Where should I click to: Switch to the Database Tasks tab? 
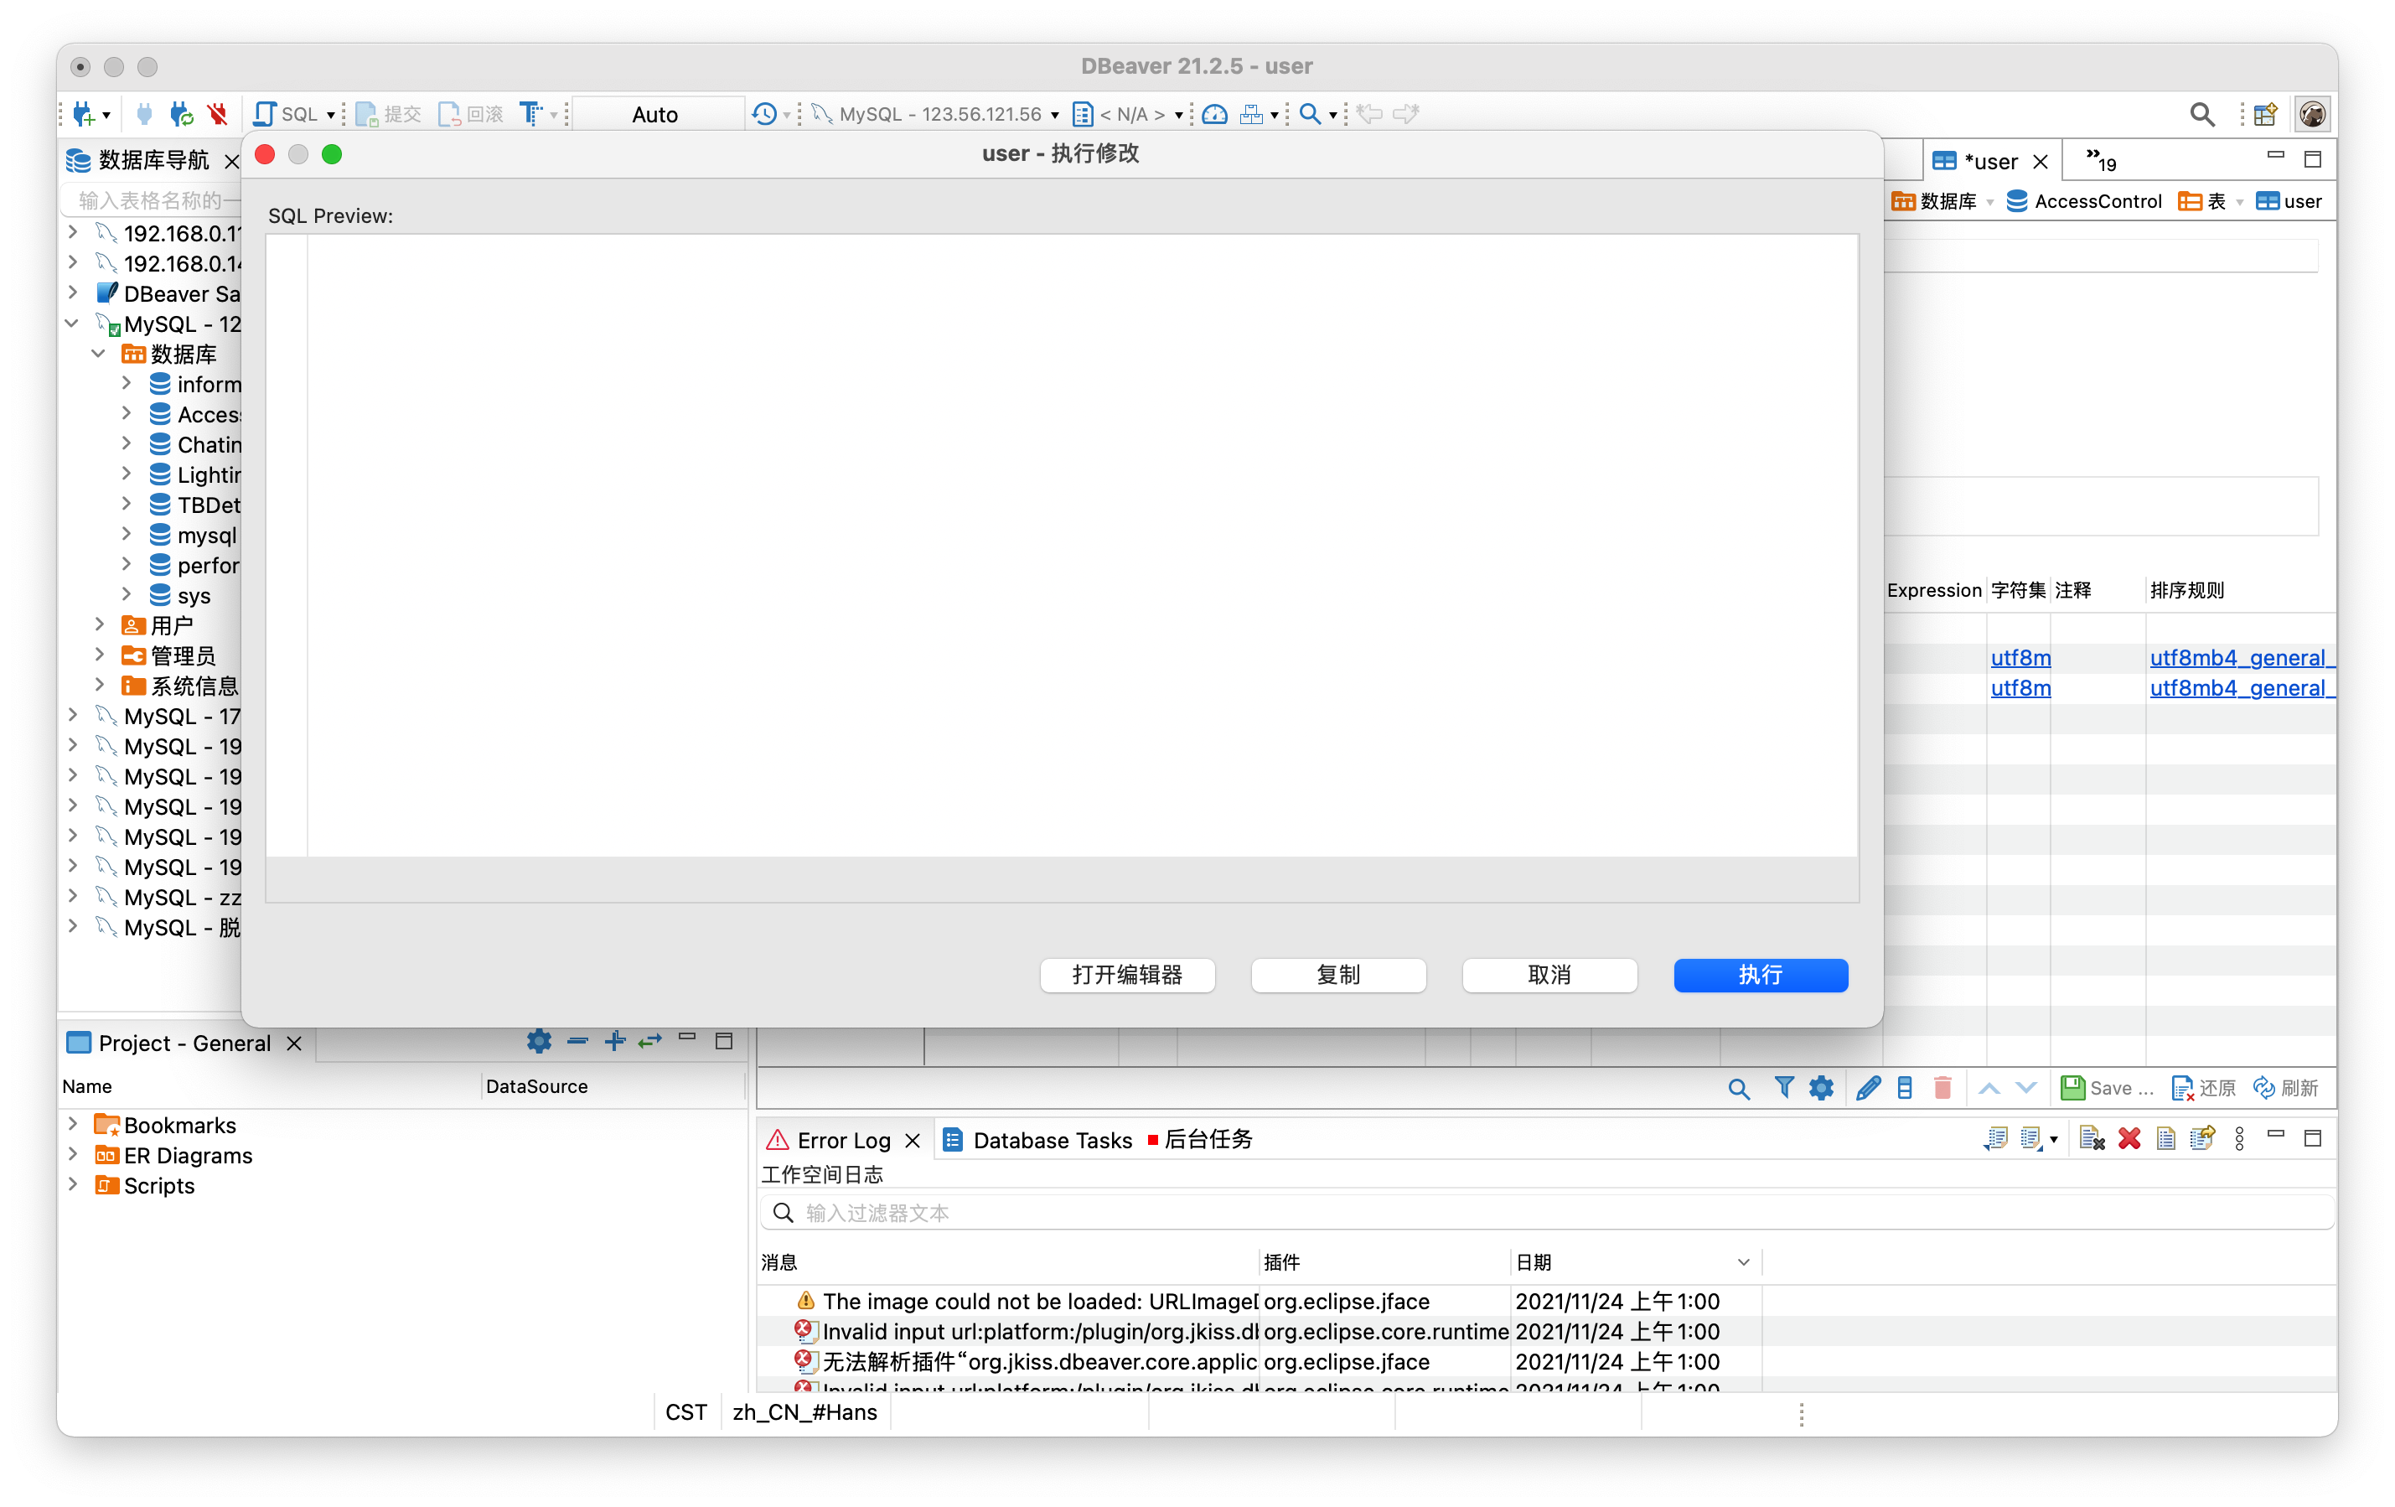point(1052,1140)
